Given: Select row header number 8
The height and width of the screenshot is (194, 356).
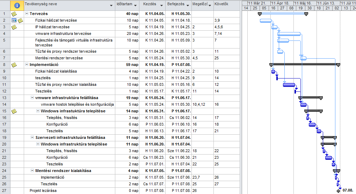Looking at the screenshot, I should [x=4, y=65].
